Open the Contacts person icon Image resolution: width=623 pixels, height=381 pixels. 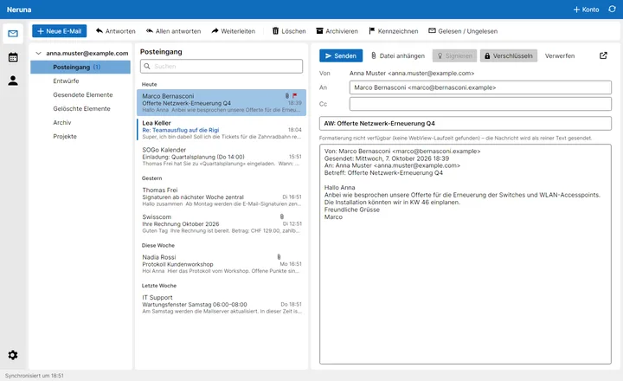tap(13, 81)
